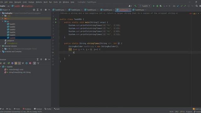Image resolution: width=201 pixels, height=113 pixels.
Task: Open the TODO tool window
Action: point(17,109)
